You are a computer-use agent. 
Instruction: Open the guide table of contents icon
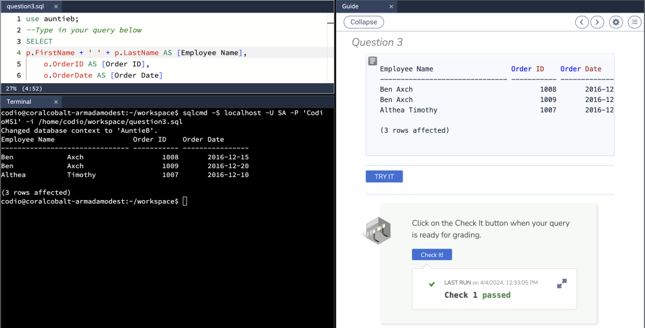point(634,22)
